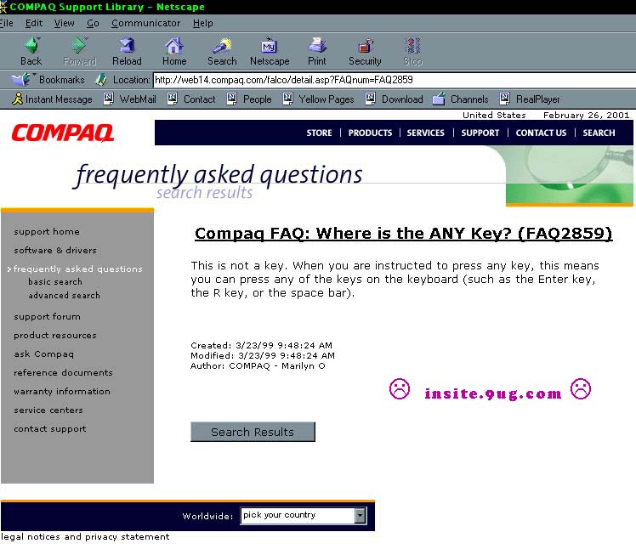Open the Communicator menu
The height and width of the screenshot is (549, 636).
(145, 23)
